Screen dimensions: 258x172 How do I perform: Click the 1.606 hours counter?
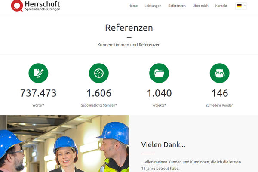99,93
